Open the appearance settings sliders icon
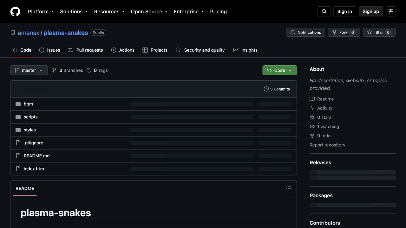The width and height of the screenshot is (406, 228). [x=391, y=11]
